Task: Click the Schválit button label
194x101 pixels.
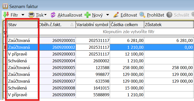Action: click(182, 15)
